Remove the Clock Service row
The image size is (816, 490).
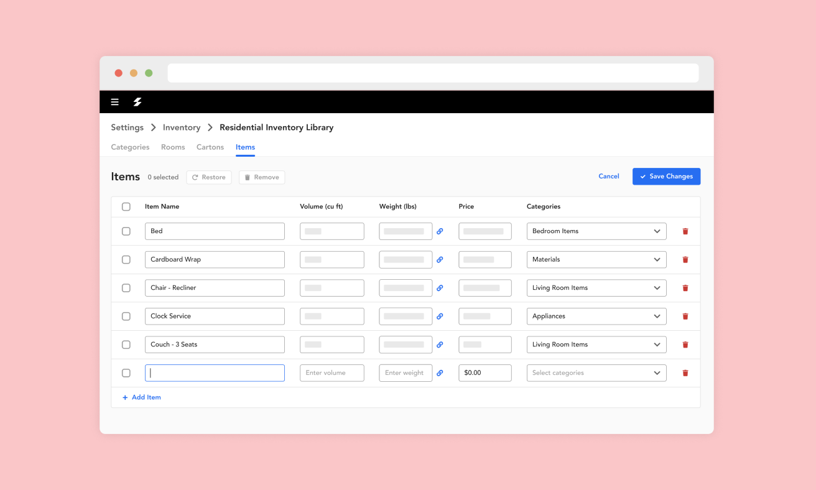[x=685, y=317]
